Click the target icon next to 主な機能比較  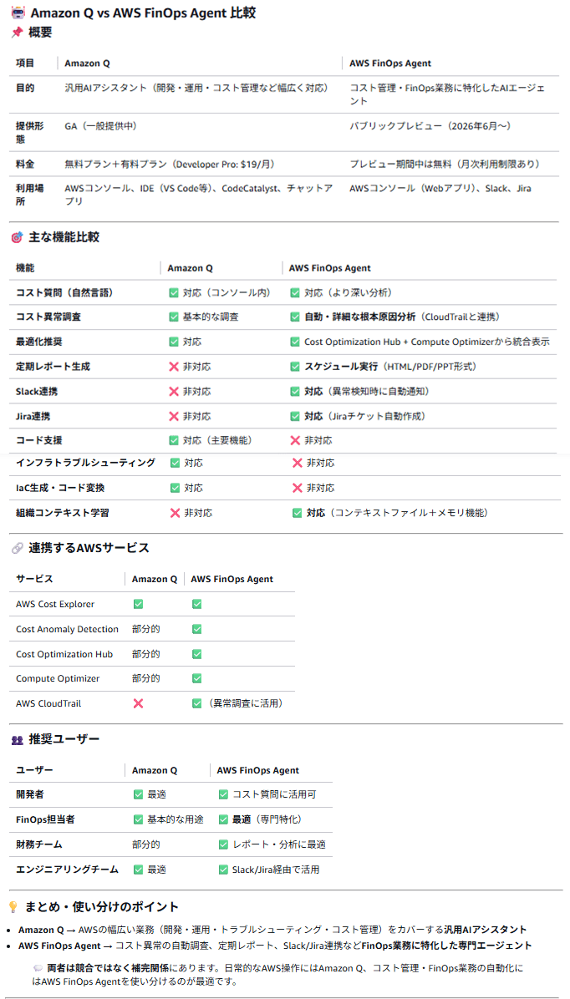click(x=18, y=238)
